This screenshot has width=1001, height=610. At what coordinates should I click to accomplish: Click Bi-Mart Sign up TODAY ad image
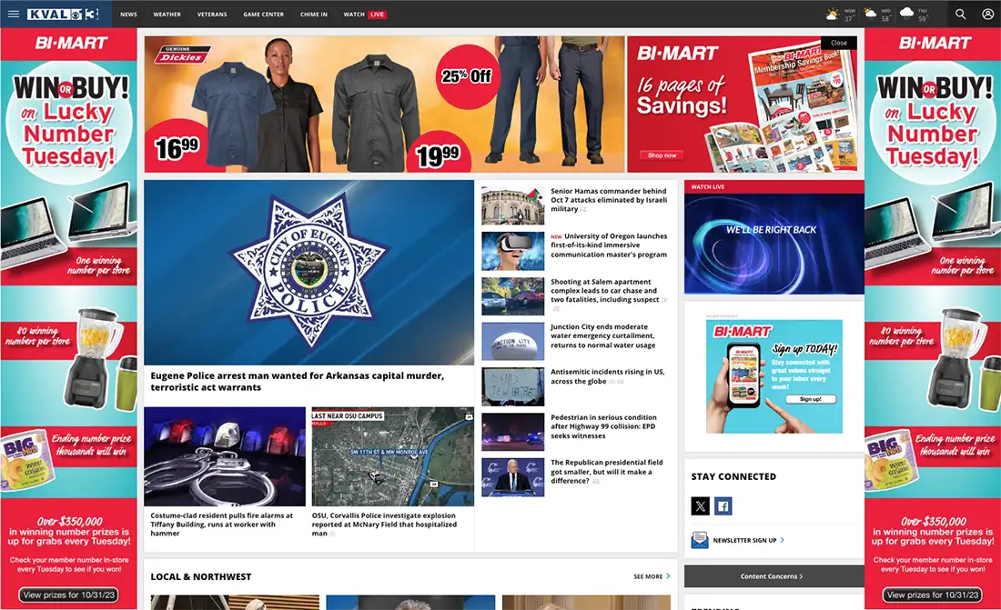773,376
